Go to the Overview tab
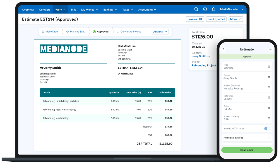The image size is (279, 162). tap(28, 9)
